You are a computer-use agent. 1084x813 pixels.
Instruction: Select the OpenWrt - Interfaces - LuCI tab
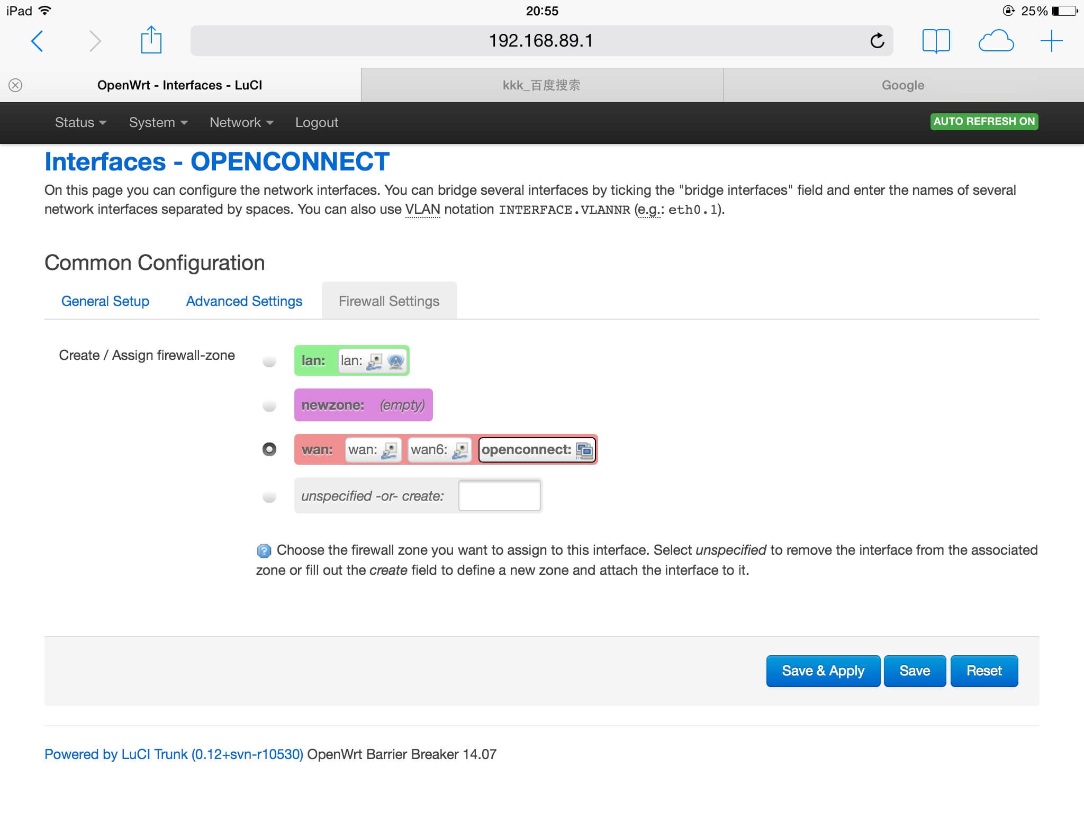pos(180,85)
